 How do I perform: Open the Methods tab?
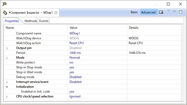[x=31, y=21]
